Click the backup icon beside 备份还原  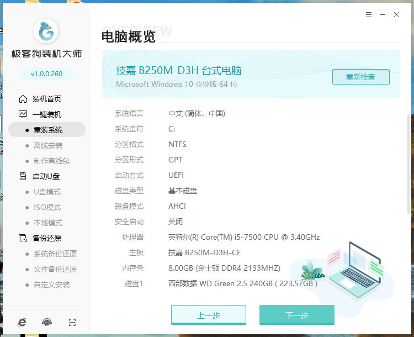(23, 238)
